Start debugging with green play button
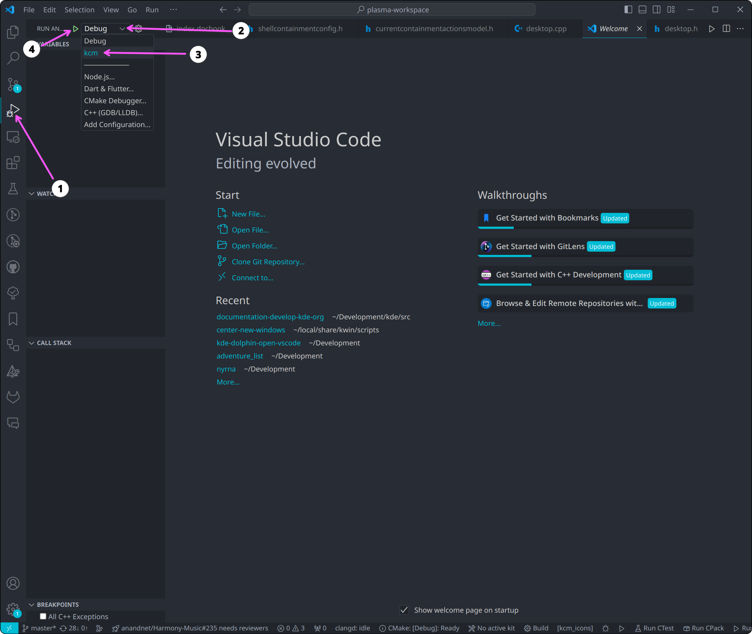 pos(75,29)
